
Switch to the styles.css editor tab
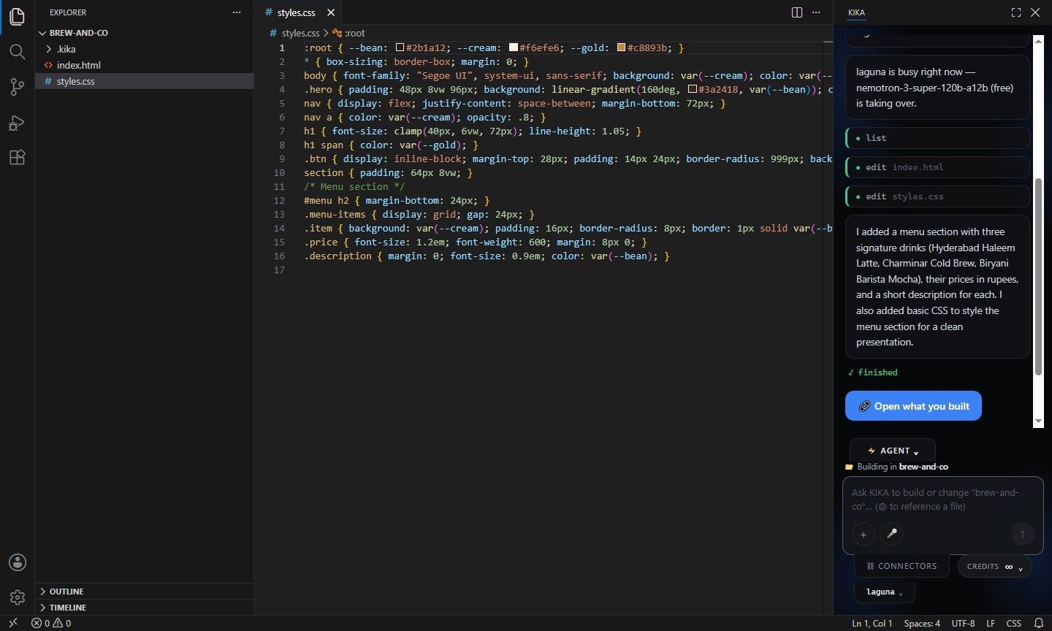(298, 12)
